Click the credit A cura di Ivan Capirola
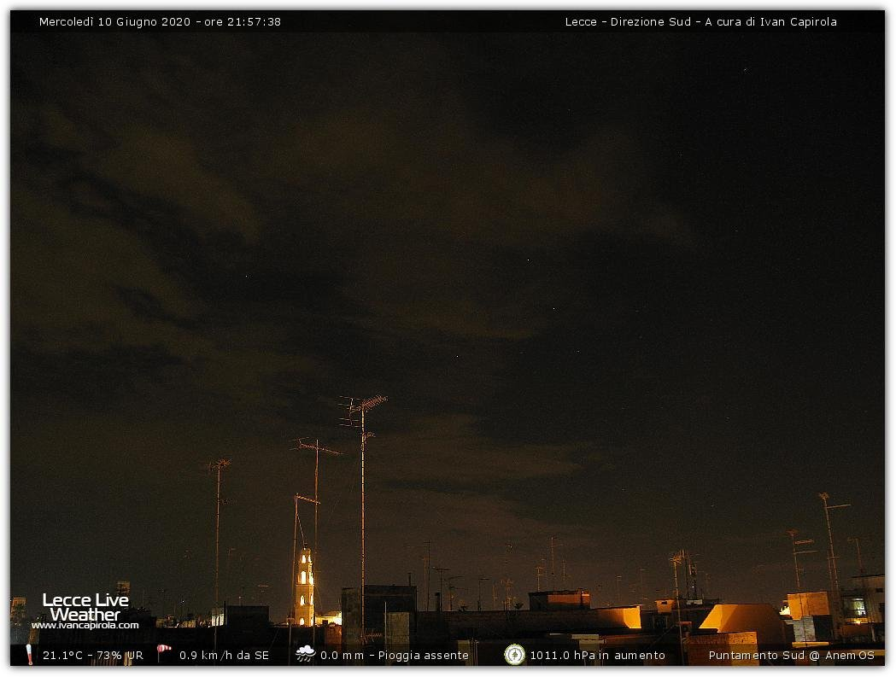Screen dimensions: 896x677 tap(770, 21)
